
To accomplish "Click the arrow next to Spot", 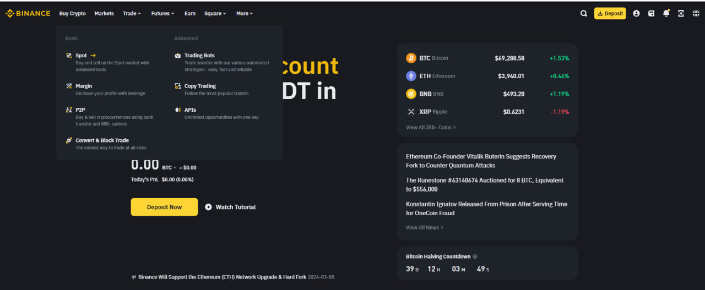I will (x=93, y=56).
